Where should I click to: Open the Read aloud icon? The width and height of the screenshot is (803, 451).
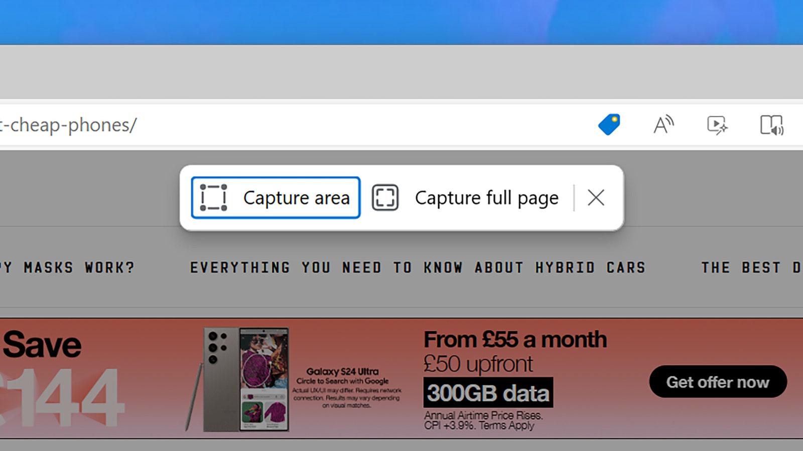point(663,125)
